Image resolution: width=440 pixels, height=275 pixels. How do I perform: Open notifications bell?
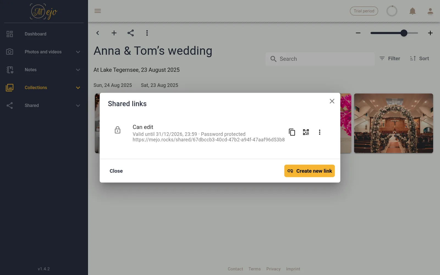tap(413, 11)
